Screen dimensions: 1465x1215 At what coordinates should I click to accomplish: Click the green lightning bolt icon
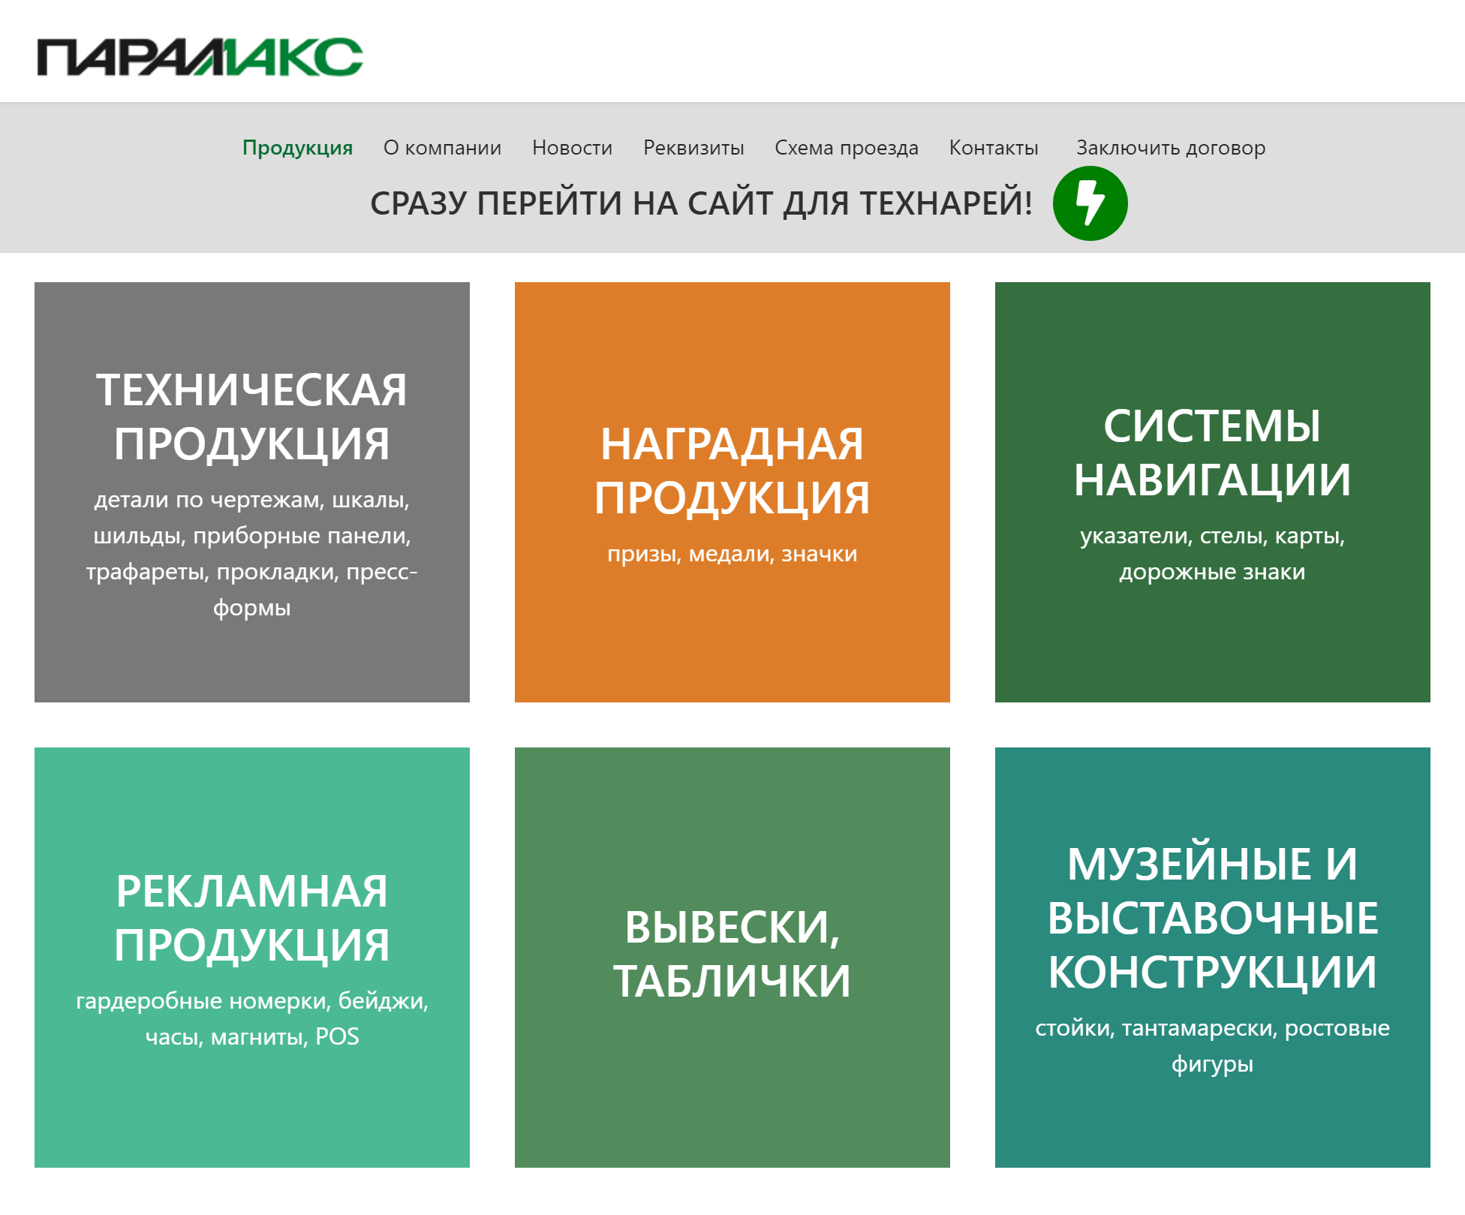(x=1090, y=203)
